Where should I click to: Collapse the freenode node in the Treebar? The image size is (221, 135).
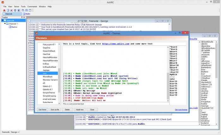tap(3, 20)
